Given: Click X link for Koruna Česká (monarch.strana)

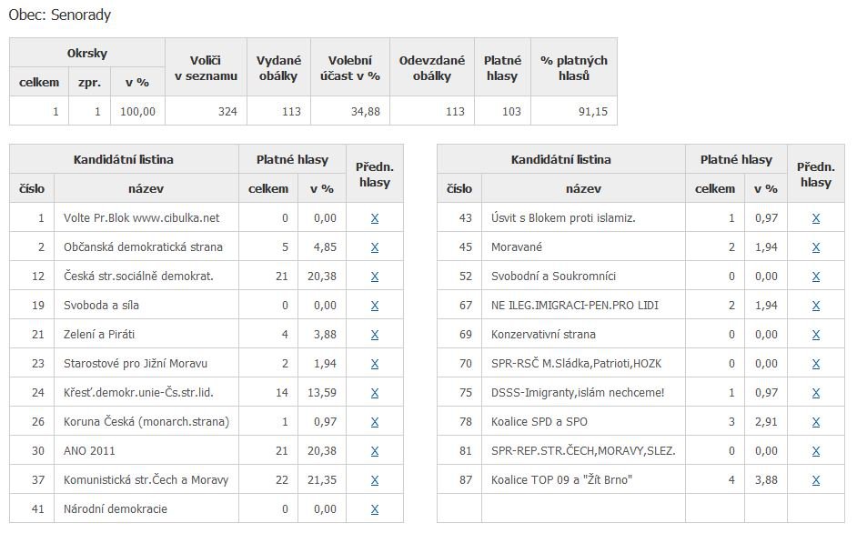Looking at the screenshot, I should (x=374, y=422).
